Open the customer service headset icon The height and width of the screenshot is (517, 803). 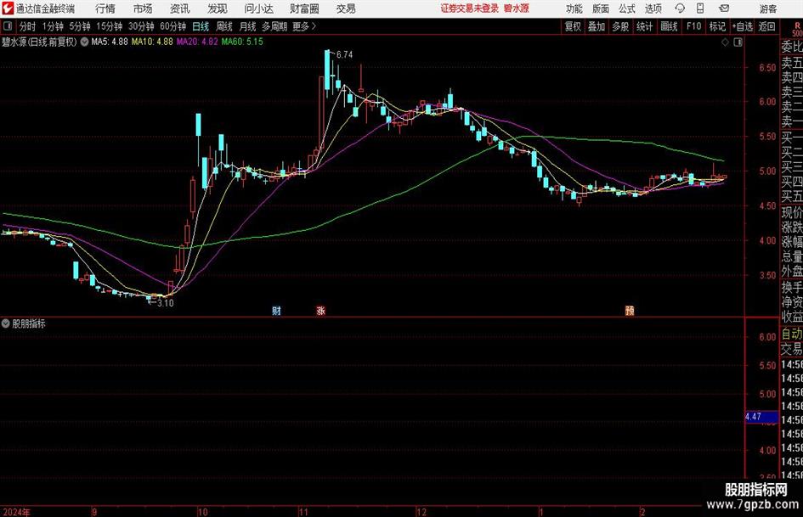680,8
